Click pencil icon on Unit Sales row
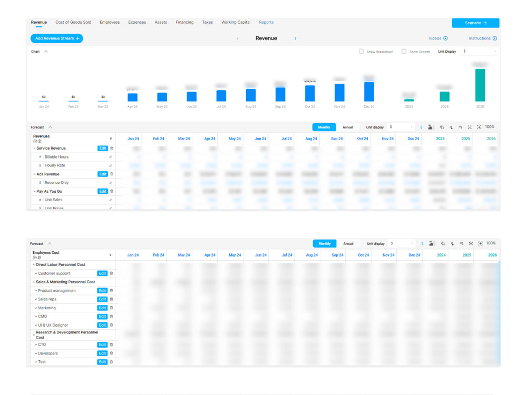This screenshot has width=527, height=395. (110, 200)
